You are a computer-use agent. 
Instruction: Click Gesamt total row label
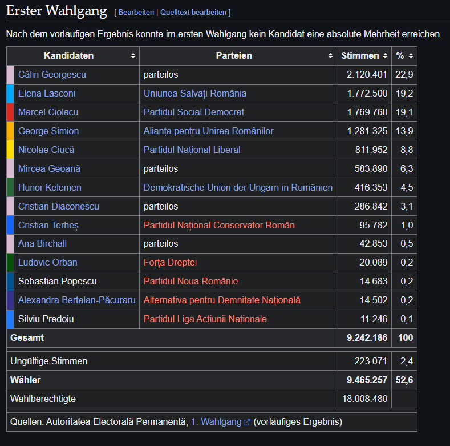coord(27,337)
